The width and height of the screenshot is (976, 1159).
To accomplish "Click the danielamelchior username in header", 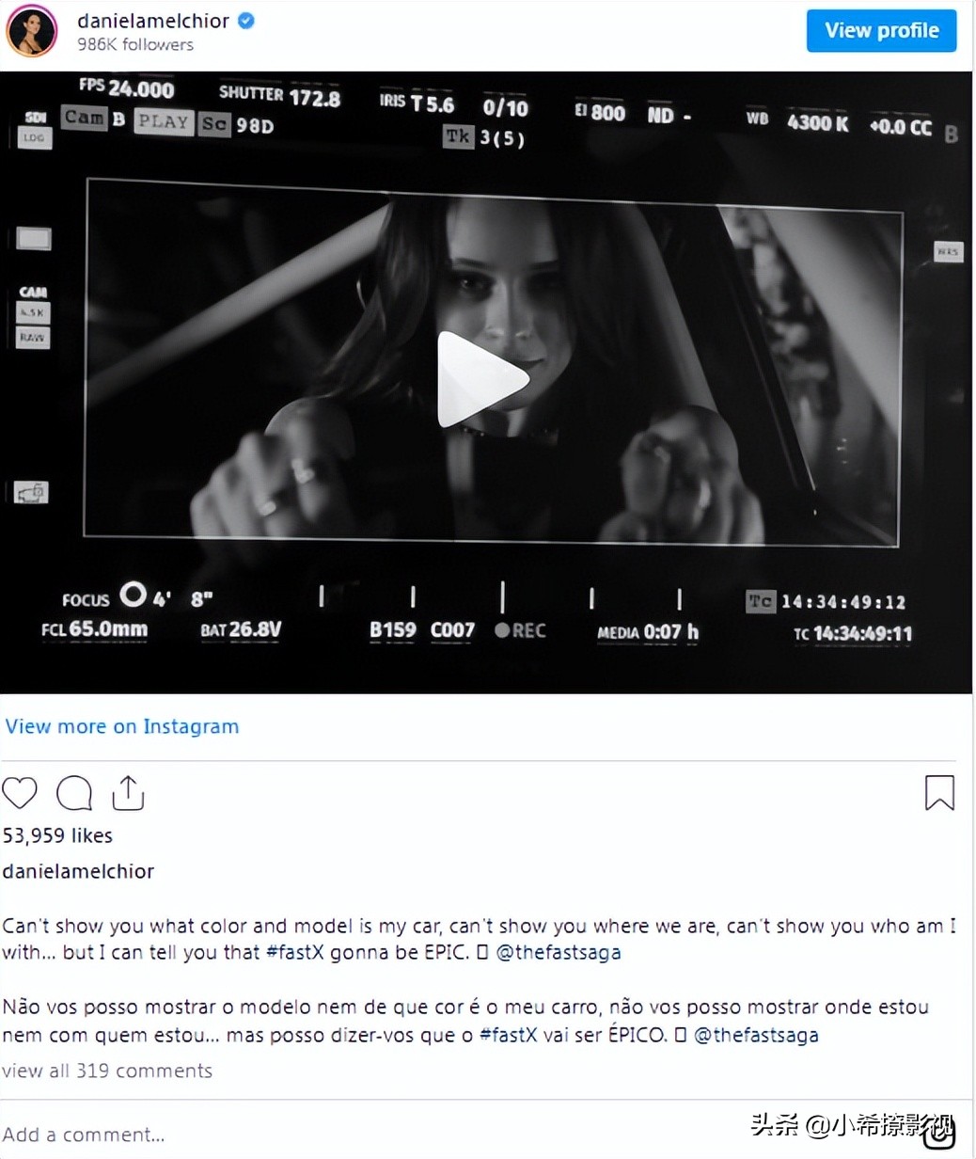I will click(x=153, y=21).
